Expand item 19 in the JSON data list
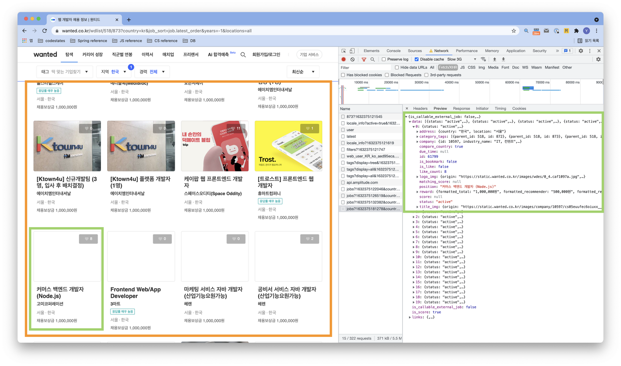Image resolution: width=621 pixels, height=366 pixels. (414, 302)
